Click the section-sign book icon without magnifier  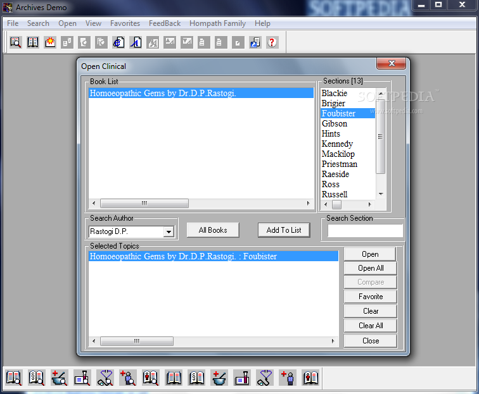pos(196,378)
